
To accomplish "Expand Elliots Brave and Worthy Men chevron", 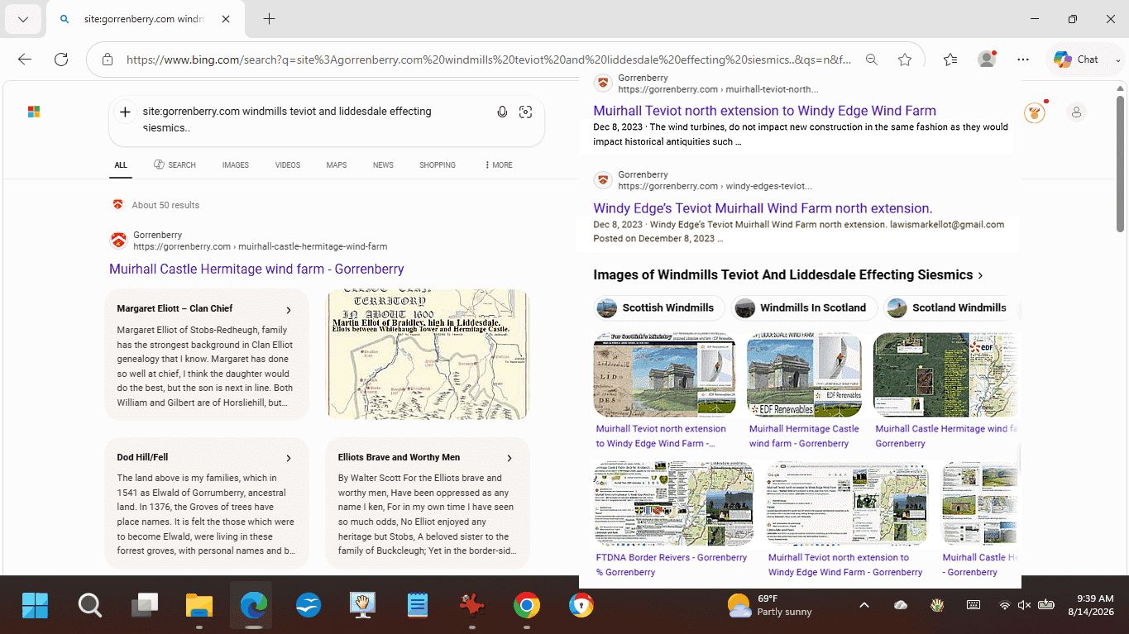I will click(509, 458).
